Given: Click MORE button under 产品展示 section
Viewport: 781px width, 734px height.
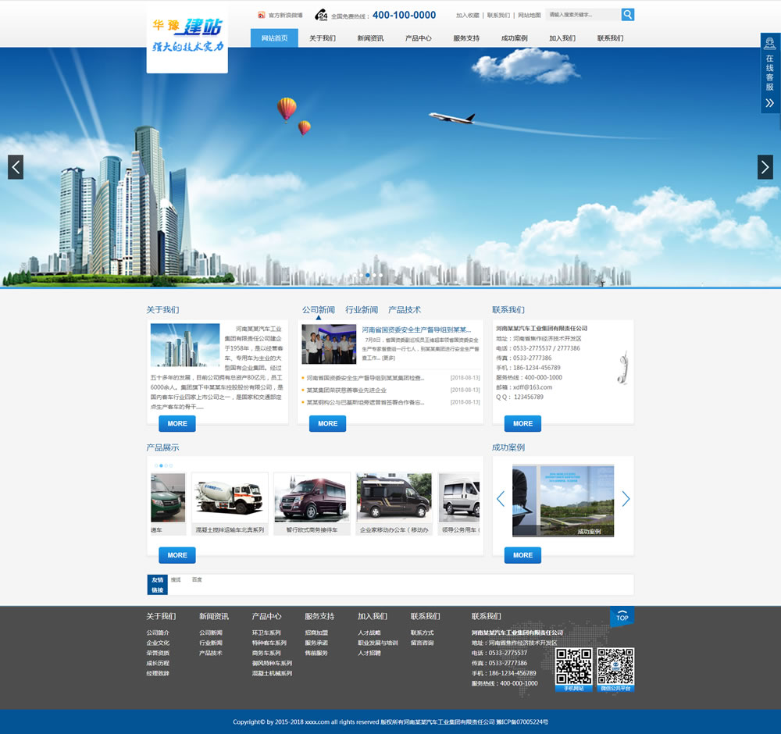Looking at the screenshot, I should (x=177, y=555).
